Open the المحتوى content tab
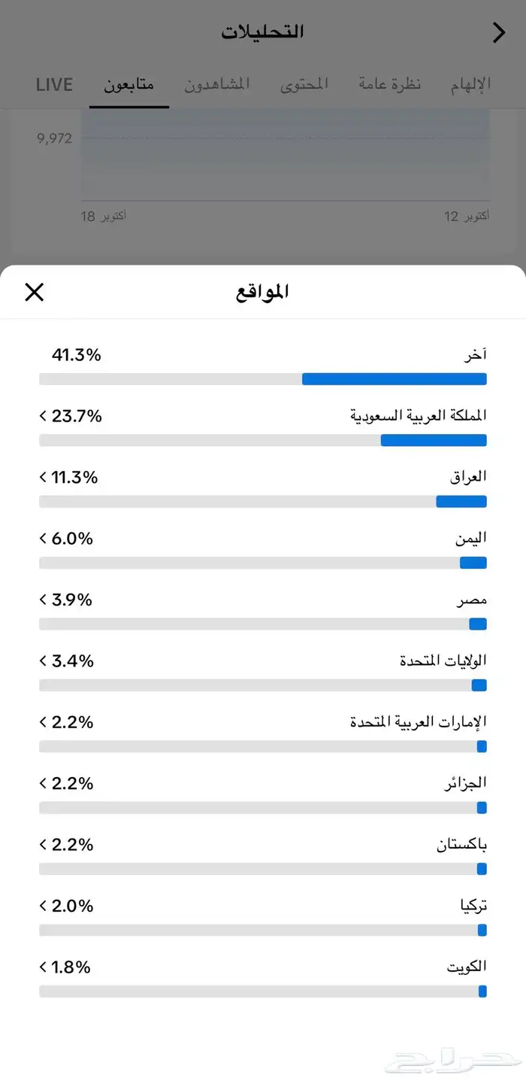Viewport: 526px width, 1081px height. point(304,84)
